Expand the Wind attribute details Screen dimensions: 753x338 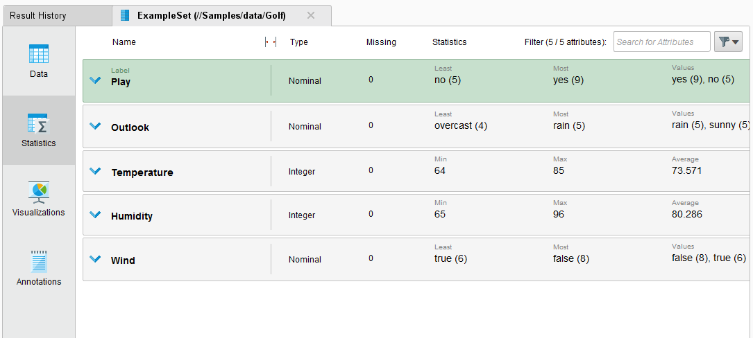[x=96, y=260]
